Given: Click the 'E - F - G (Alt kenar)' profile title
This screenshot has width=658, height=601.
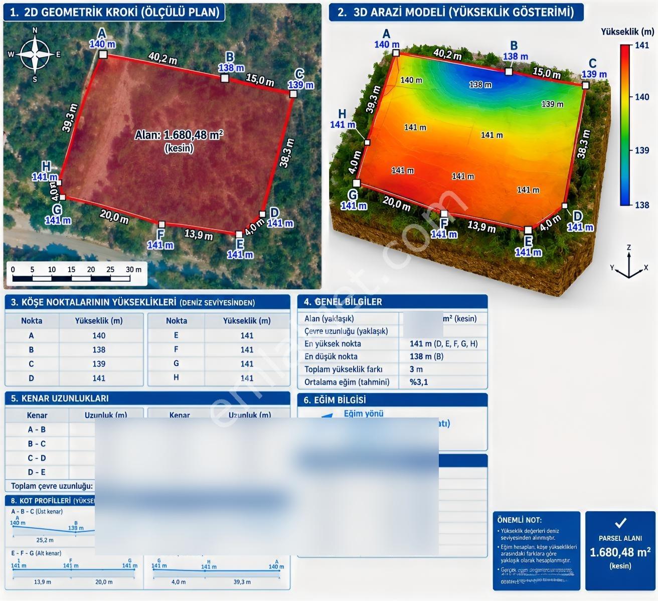Looking at the screenshot, I should click(36, 553).
